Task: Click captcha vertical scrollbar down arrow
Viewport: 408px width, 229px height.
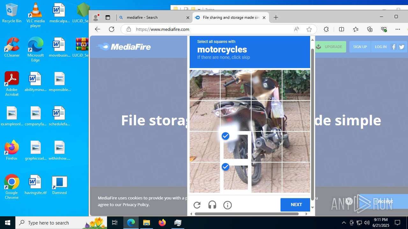Action: tap(312, 208)
